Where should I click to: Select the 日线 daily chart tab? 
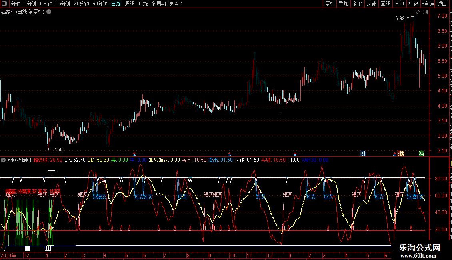[116, 4]
